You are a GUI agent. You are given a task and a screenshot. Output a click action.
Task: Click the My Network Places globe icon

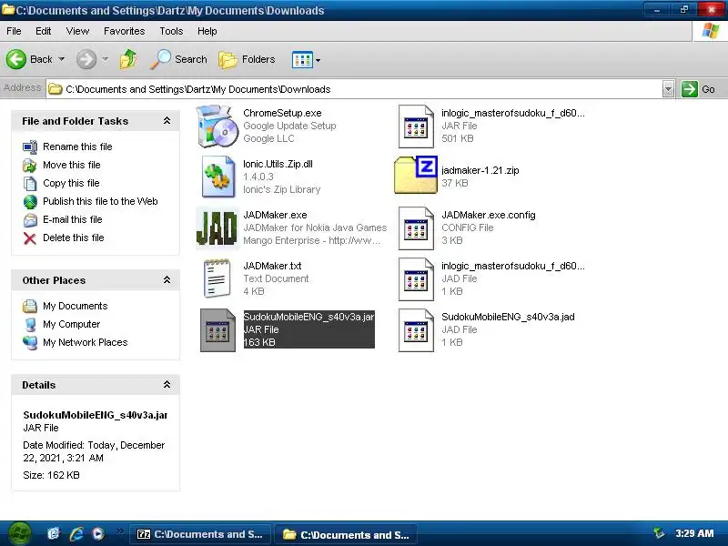pos(30,343)
